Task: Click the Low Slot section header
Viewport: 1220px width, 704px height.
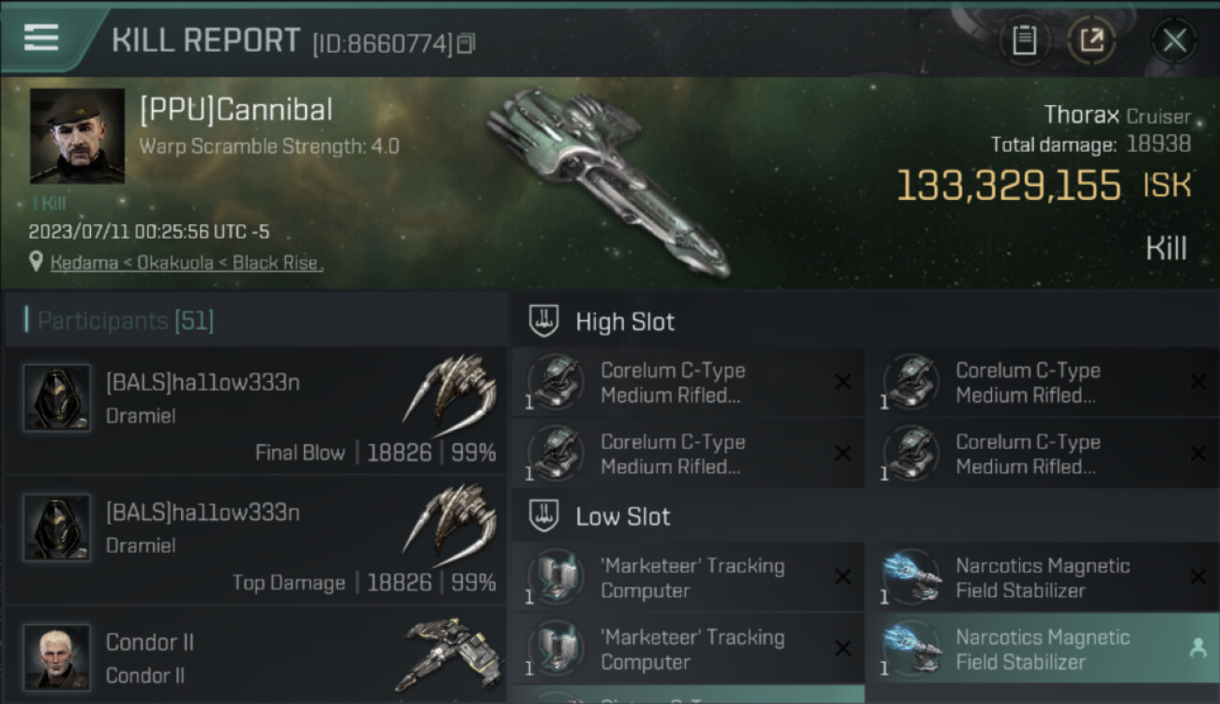Action: 623,516
